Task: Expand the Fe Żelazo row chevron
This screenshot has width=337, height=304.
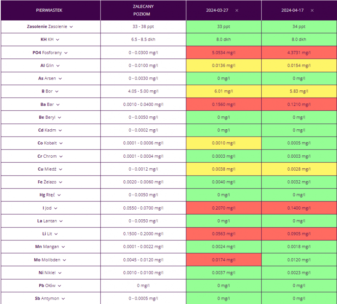Action: coord(61,182)
